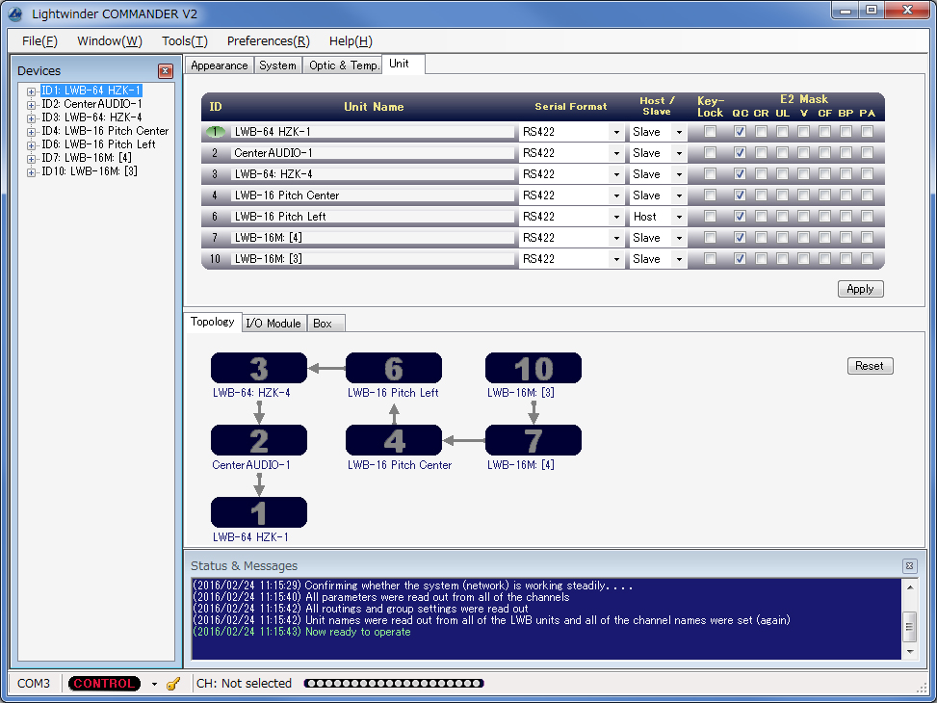Select ID3: LWB-64: HZK-4 in Devices tree

(91, 117)
